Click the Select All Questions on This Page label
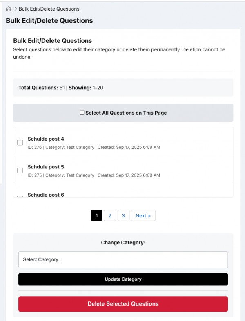This screenshot has width=245, height=321. coord(126,113)
